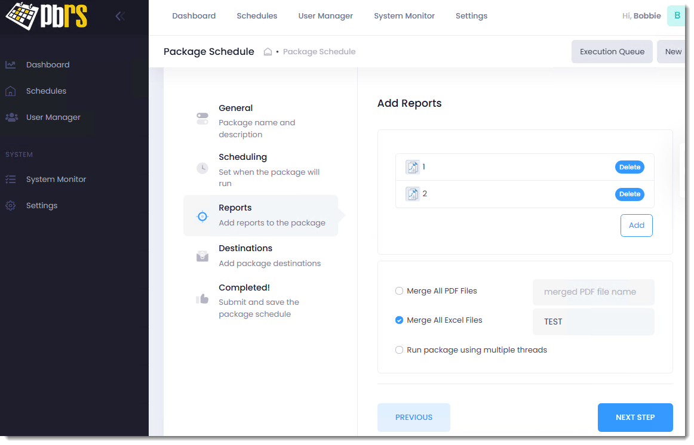The image size is (694, 445).
Task: Select Merge All PDF Files option
Action: coord(399,291)
